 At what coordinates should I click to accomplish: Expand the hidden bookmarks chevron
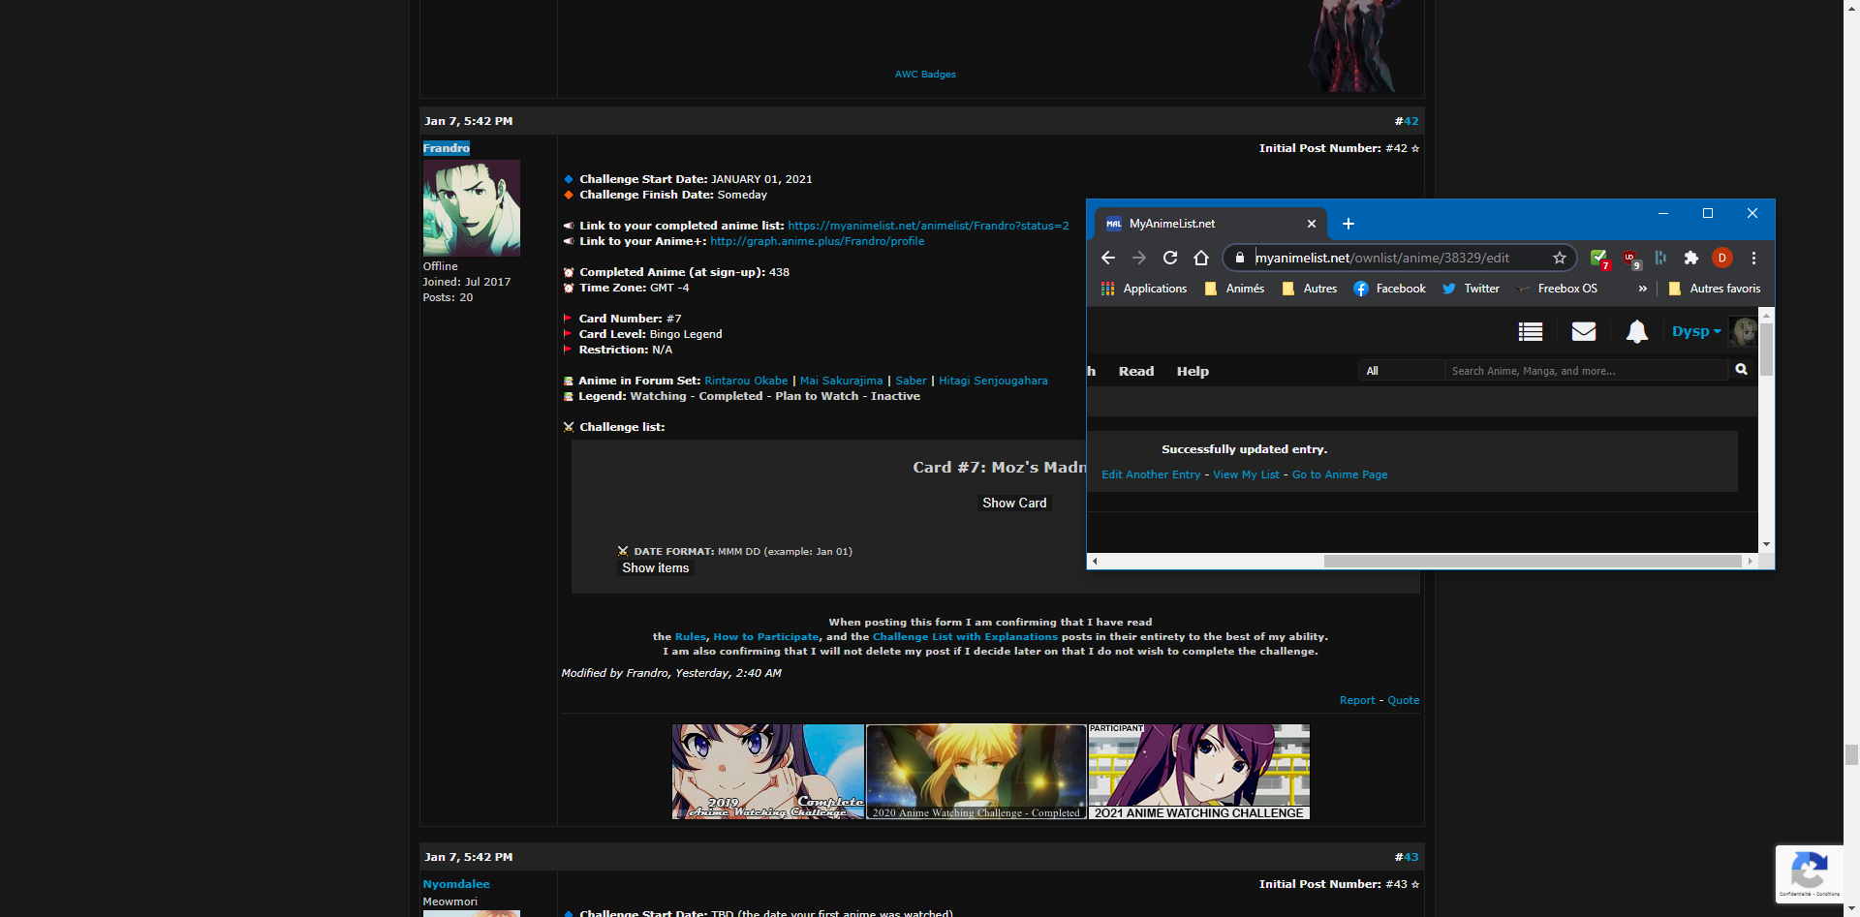1642,289
